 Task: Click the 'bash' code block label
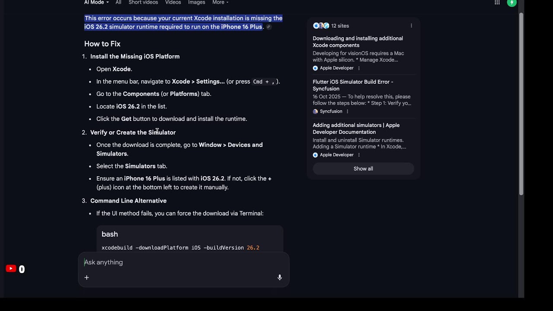coord(110,234)
